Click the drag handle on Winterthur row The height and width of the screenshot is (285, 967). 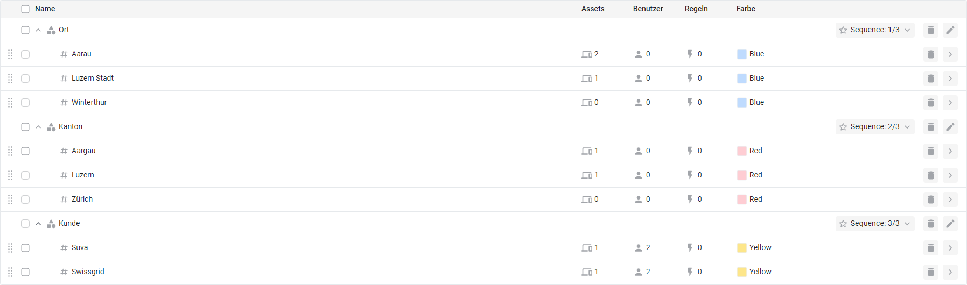10,103
